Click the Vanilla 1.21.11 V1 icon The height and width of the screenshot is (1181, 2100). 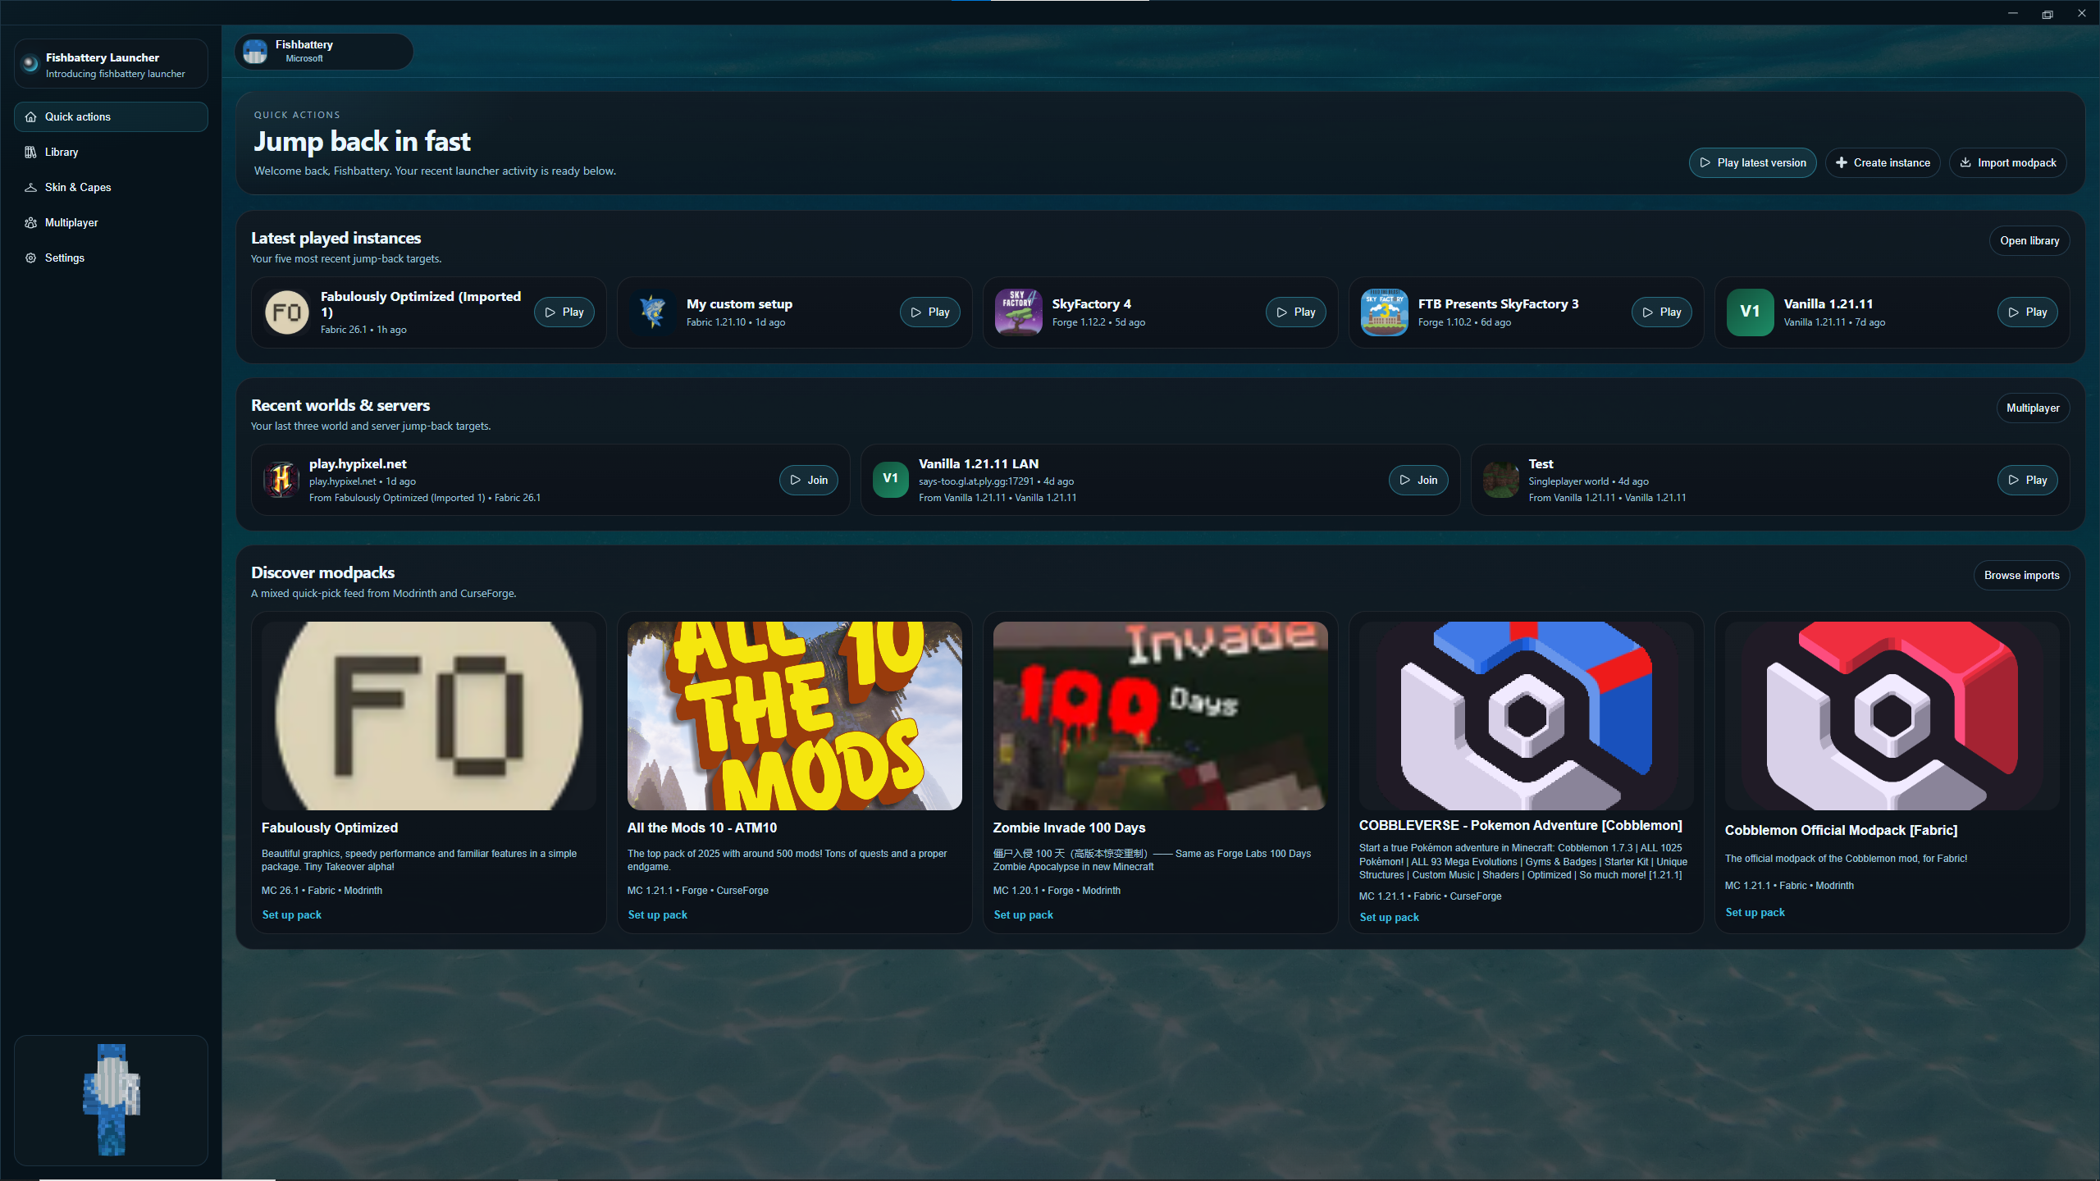click(1750, 312)
